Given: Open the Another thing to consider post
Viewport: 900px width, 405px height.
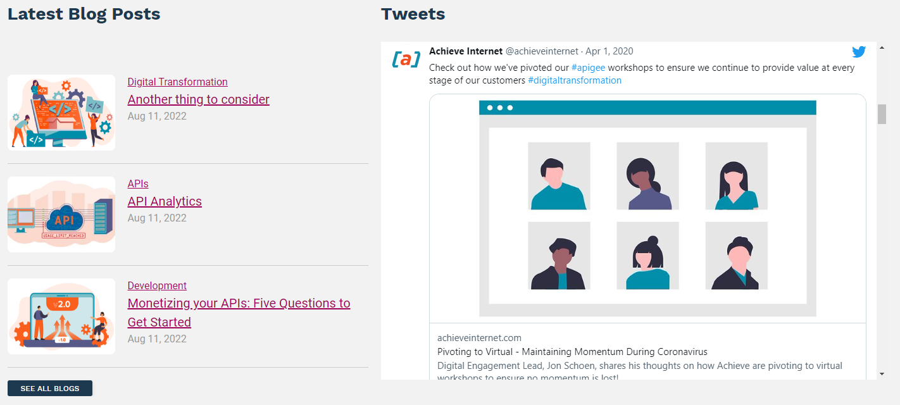Looking at the screenshot, I should point(199,99).
